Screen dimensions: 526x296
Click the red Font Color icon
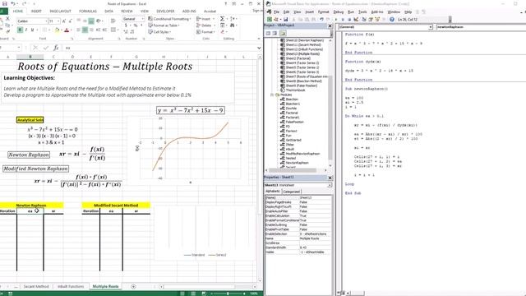[67, 30]
